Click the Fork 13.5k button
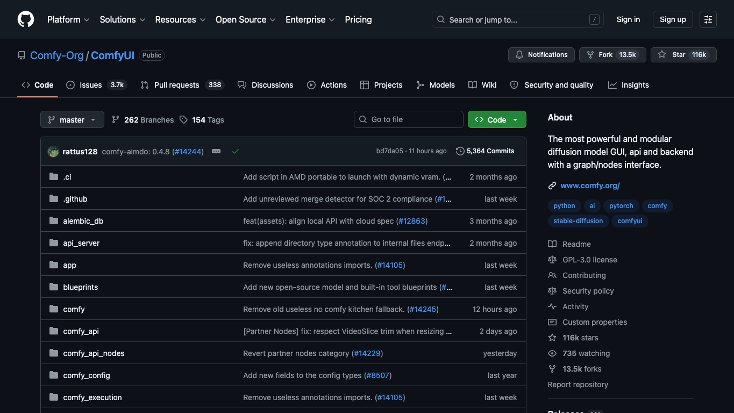734x413 pixels. (612, 55)
